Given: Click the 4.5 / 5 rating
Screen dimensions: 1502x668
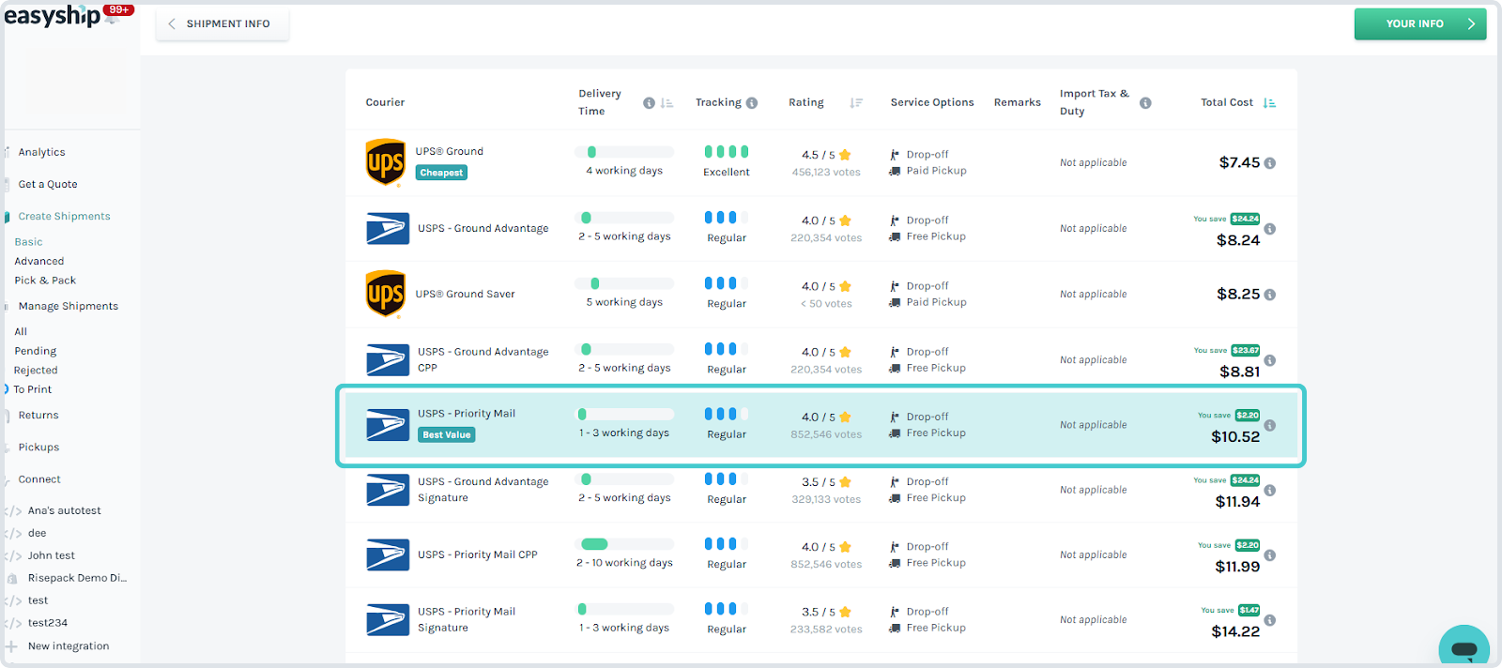Looking at the screenshot, I should tap(826, 155).
